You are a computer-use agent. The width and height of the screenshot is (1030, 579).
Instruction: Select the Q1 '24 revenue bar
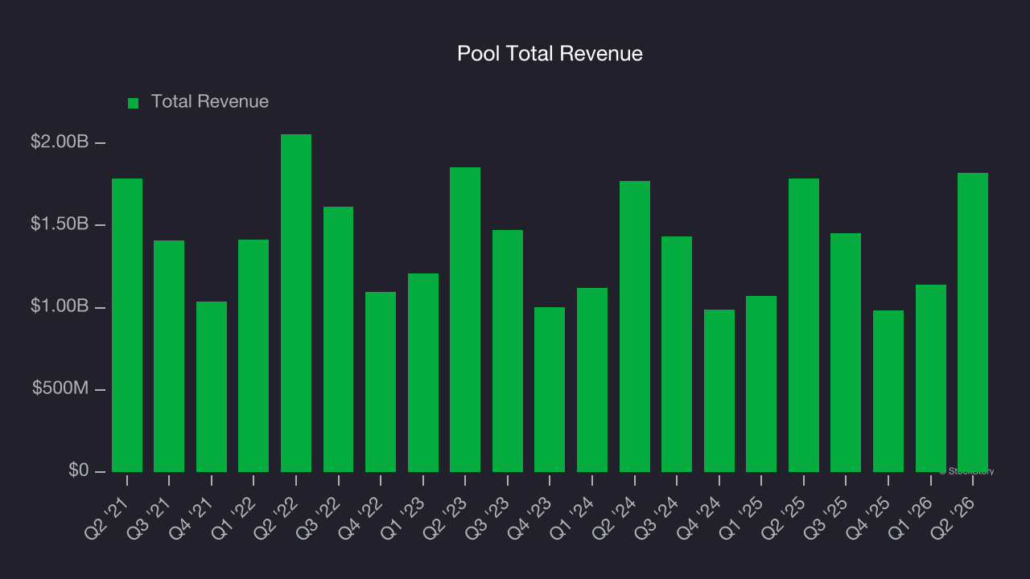592,380
